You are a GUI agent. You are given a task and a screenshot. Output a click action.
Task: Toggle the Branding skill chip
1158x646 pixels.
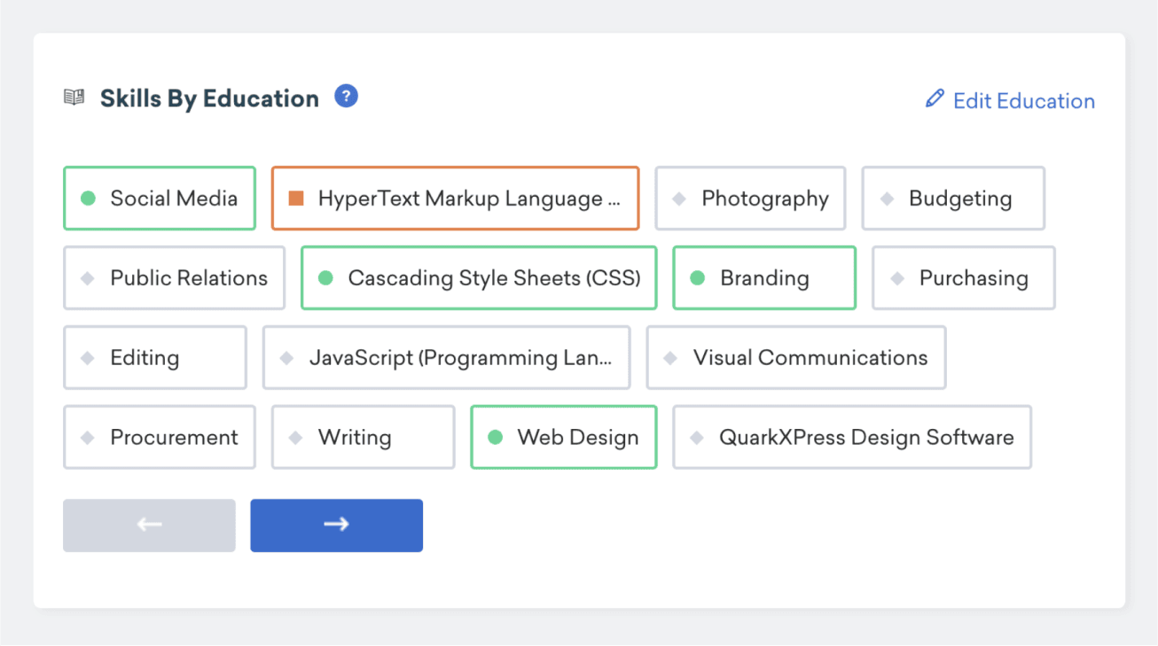763,278
